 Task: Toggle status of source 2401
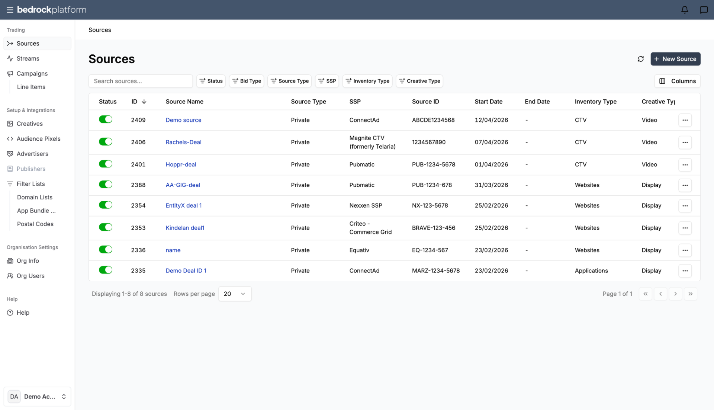[x=106, y=164]
